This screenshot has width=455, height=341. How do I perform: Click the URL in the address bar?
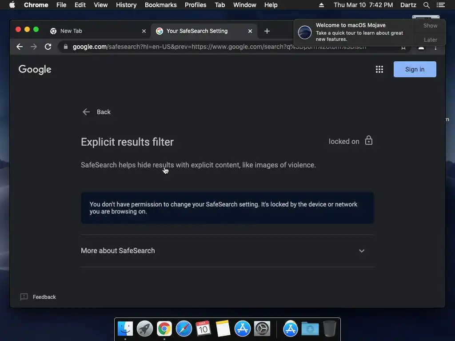pos(220,47)
